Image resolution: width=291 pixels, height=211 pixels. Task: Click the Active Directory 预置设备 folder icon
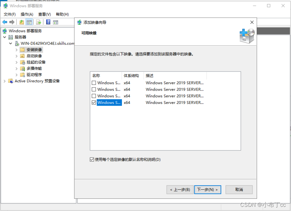pyautogui.click(x=11, y=81)
